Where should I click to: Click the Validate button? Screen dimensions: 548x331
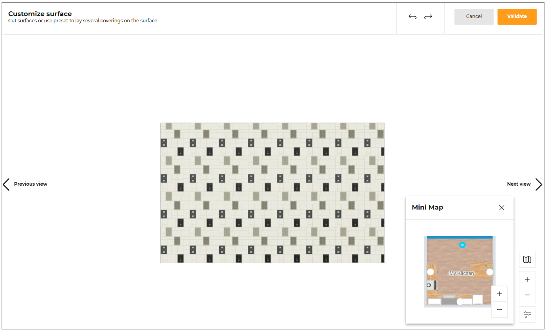[517, 16]
